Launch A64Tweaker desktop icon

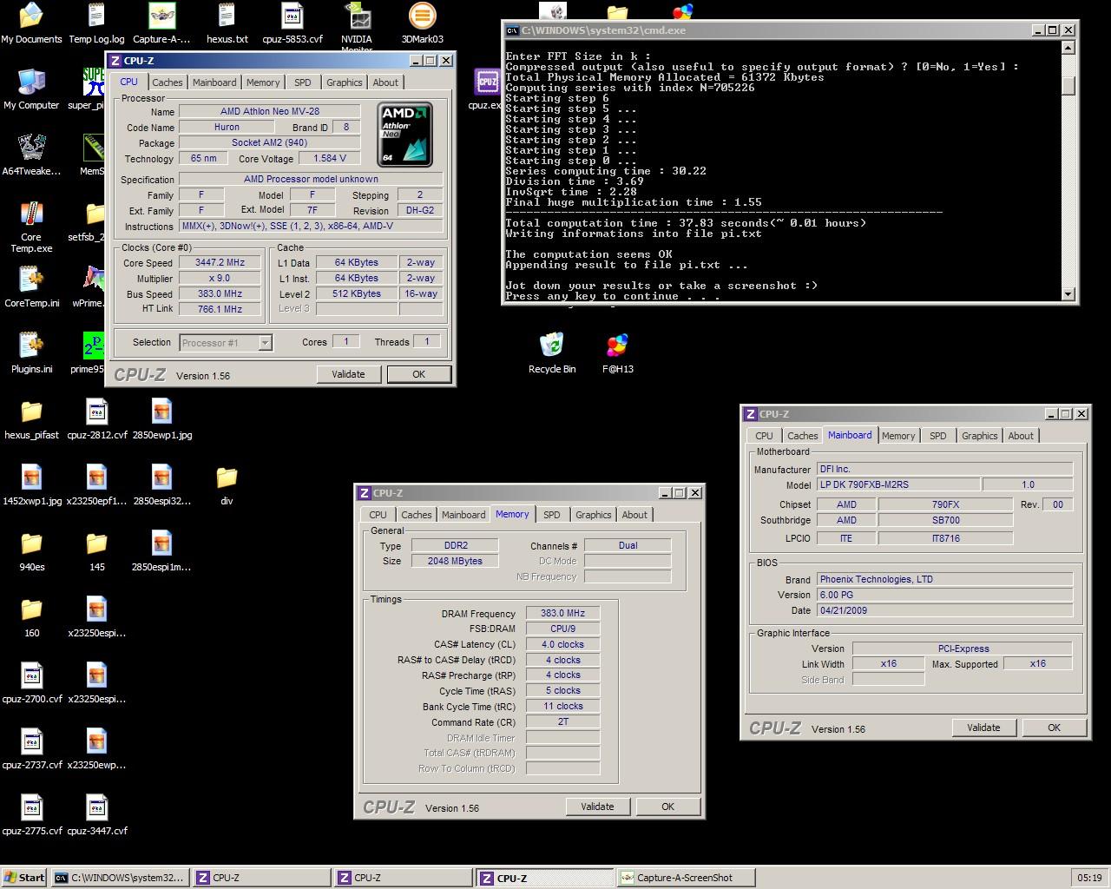coord(31,155)
